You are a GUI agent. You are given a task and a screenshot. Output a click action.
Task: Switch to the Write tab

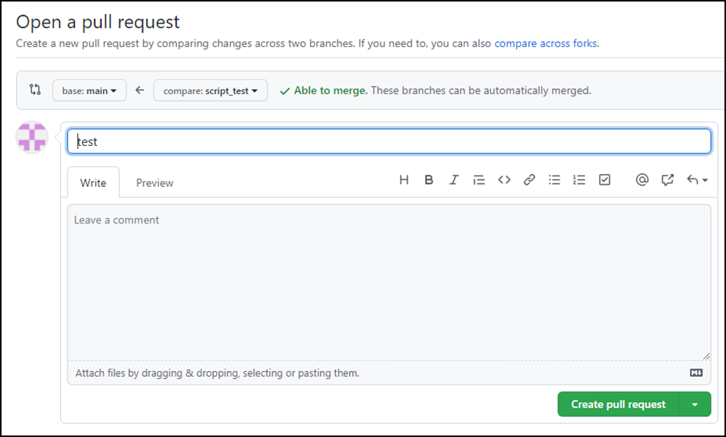coord(93,182)
